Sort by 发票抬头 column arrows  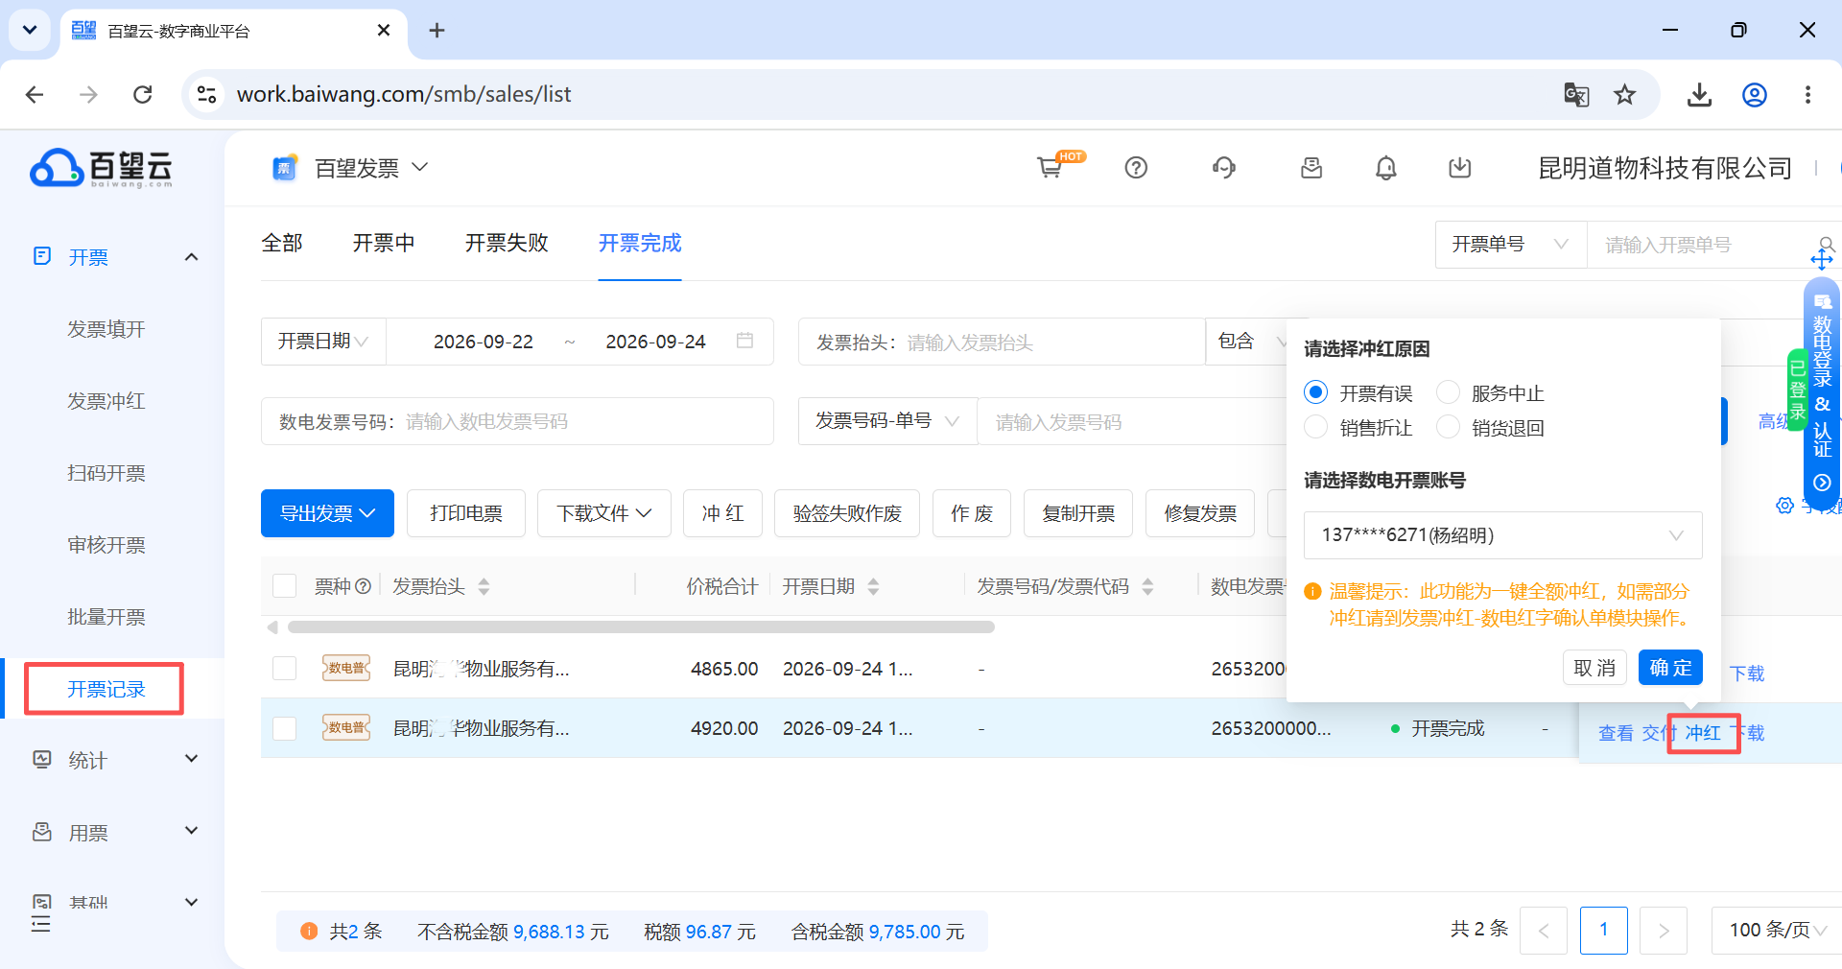(x=484, y=586)
